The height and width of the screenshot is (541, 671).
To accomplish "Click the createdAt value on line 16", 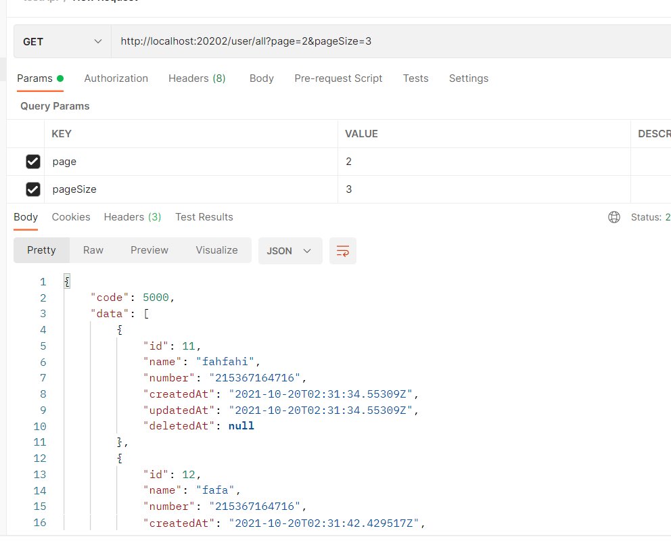I will pyautogui.click(x=324, y=523).
